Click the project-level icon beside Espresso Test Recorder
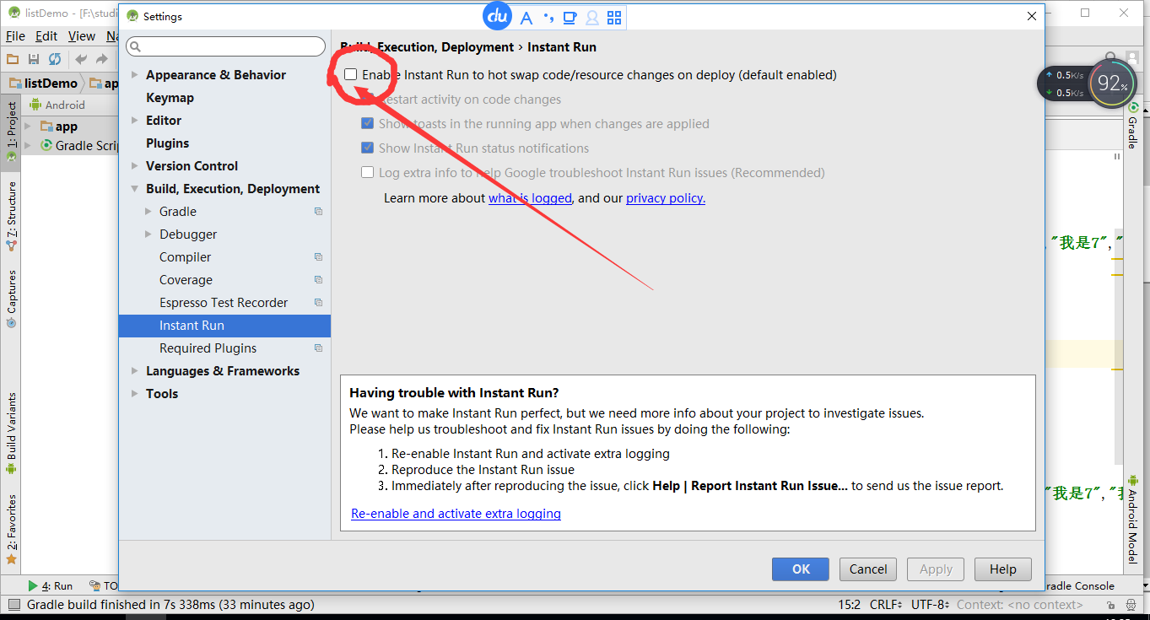The width and height of the screenshot is (1150, 620). [x=318, y=303]
